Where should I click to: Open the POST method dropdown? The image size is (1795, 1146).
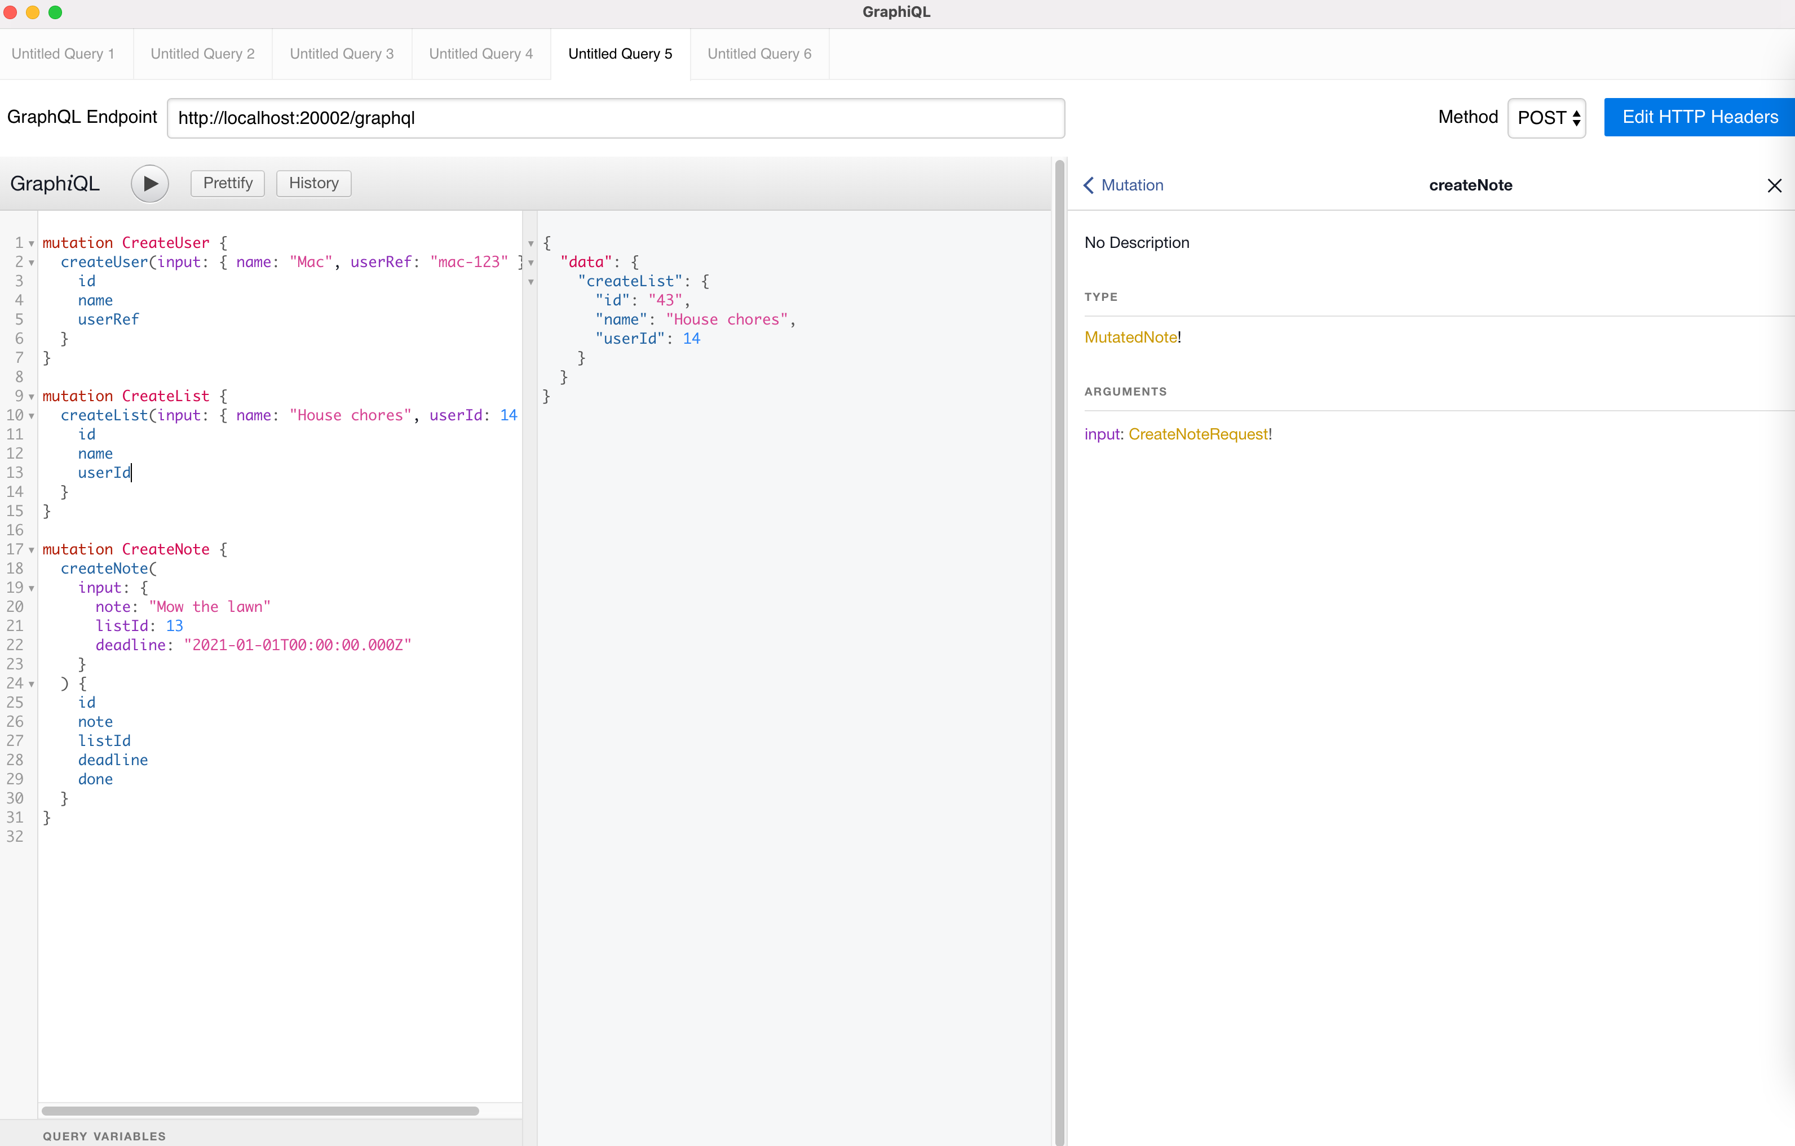(x=1546, y=118)
